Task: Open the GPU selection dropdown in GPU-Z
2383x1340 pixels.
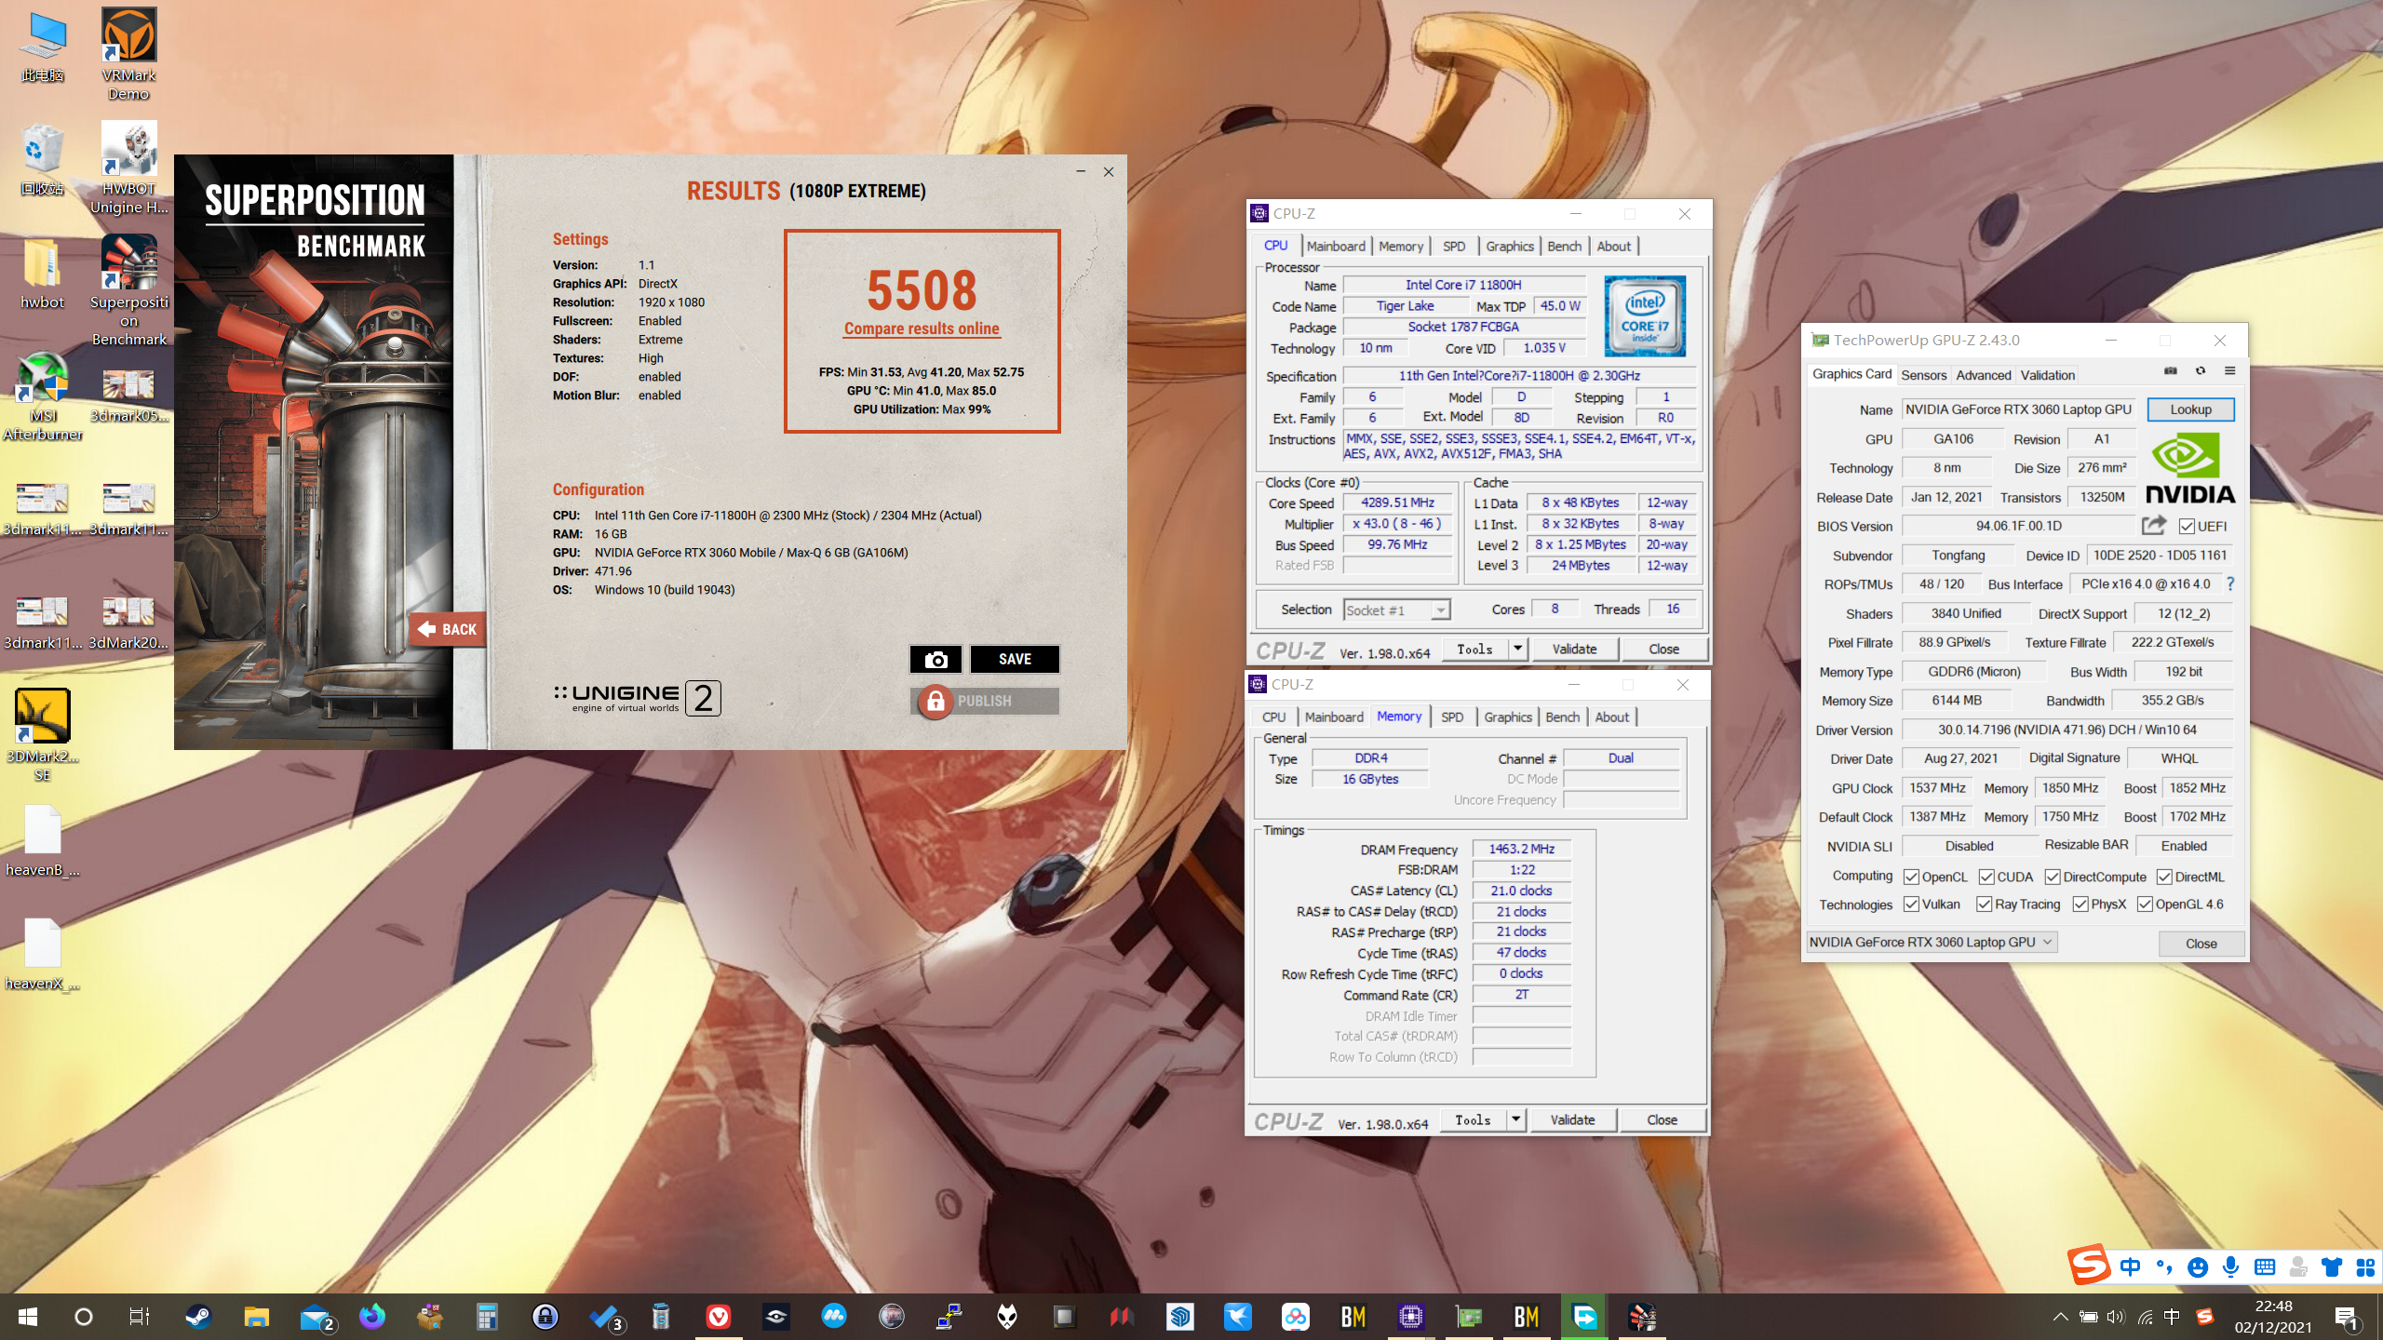Action: click(x=1932, y=942)
